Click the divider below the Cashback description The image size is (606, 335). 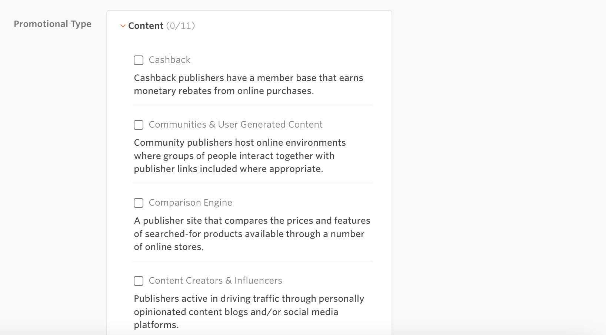(253, 105)
